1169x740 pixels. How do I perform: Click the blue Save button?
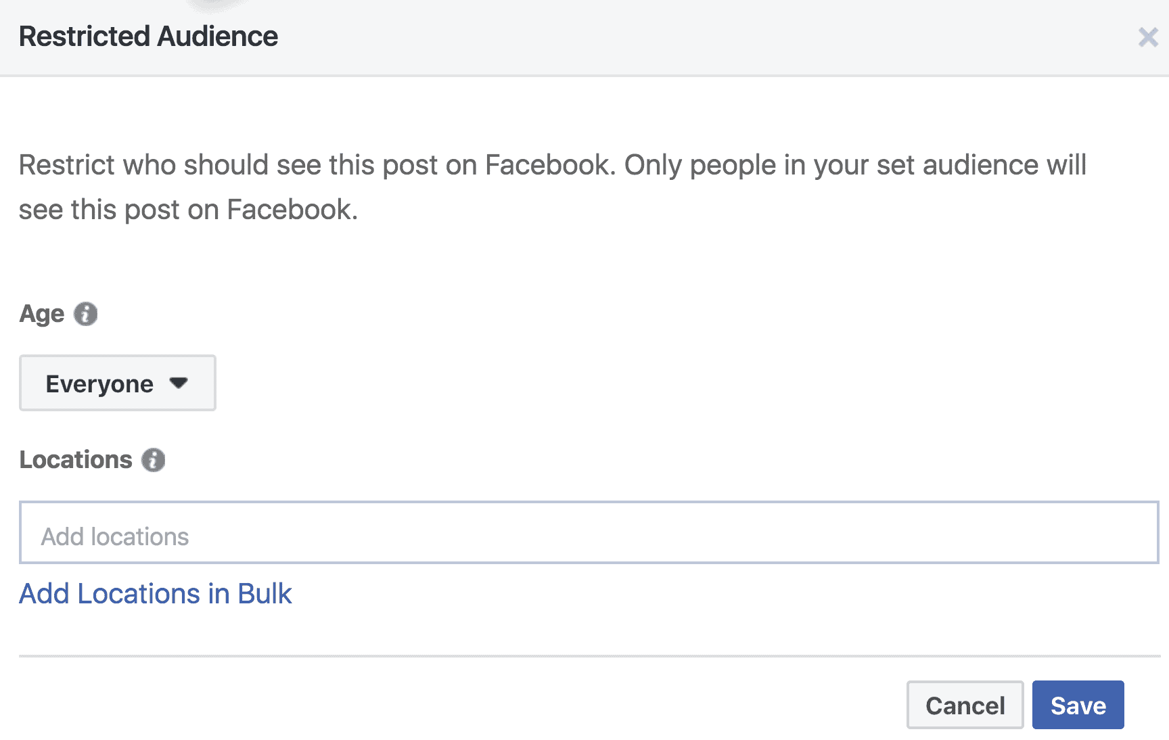coord(1078,705)
